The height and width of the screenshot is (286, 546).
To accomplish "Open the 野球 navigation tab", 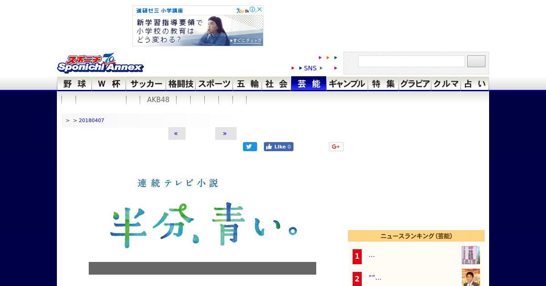I will click(x=75, y=84).
